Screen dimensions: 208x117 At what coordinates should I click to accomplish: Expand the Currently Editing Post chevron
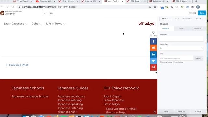44,13
